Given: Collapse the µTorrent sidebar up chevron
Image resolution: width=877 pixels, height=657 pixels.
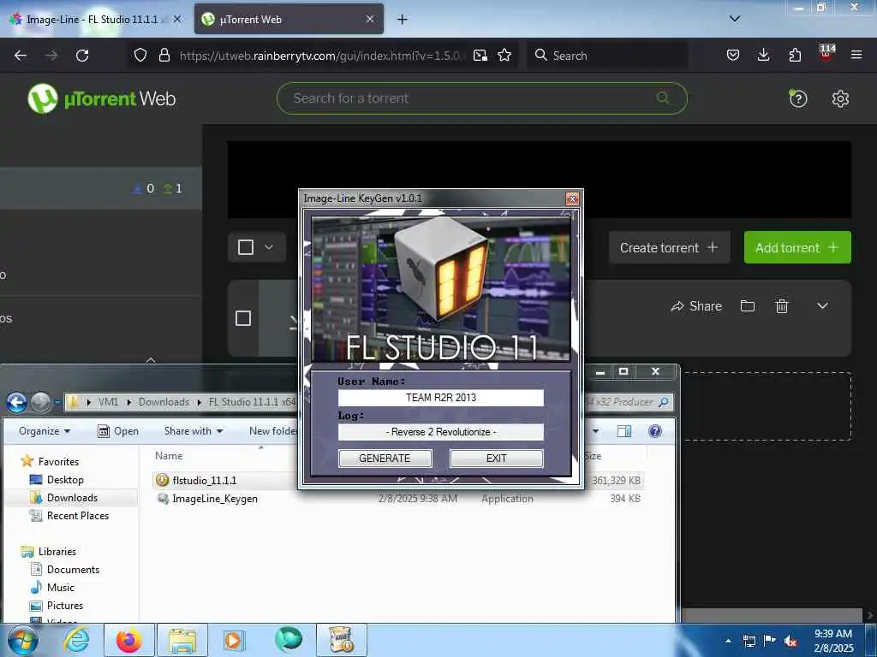Looking at the screenshot, I should click(151, 360).
